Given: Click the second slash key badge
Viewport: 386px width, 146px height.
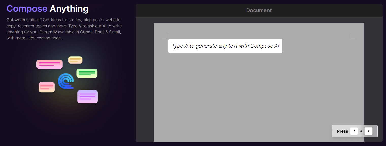Looking at the screenshot, I should click(x=368, y=131).
